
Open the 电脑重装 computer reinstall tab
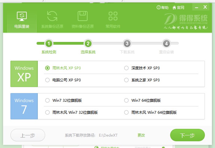point(22,20)
